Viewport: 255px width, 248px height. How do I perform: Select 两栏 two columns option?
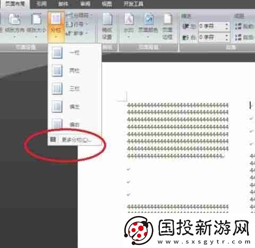[75, 71]
